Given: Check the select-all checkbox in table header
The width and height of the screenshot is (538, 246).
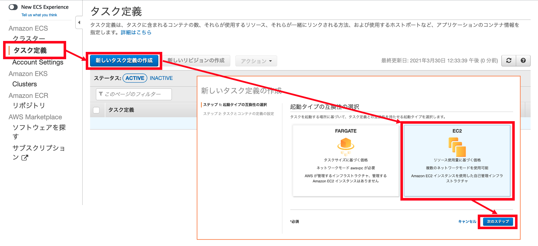Looking at the screenshot, I should (x=96, y=110).
